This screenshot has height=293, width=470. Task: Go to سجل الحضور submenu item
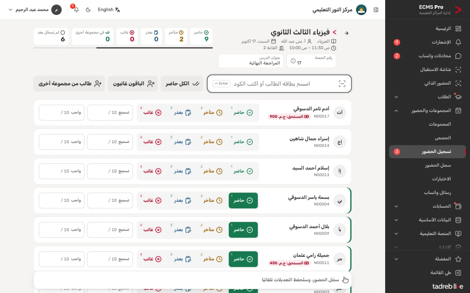[x=427, y=165]
